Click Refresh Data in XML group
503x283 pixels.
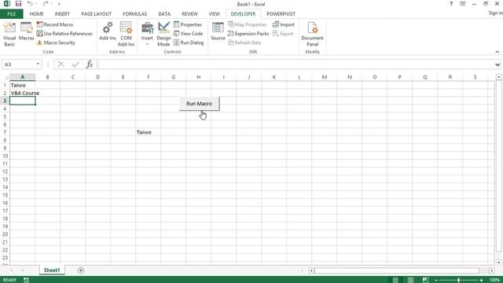tap(244, 42)
